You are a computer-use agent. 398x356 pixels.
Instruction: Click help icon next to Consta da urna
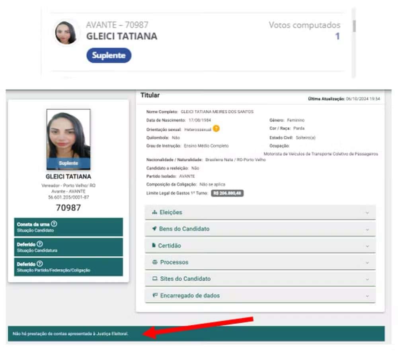click(x=54, y=224)
